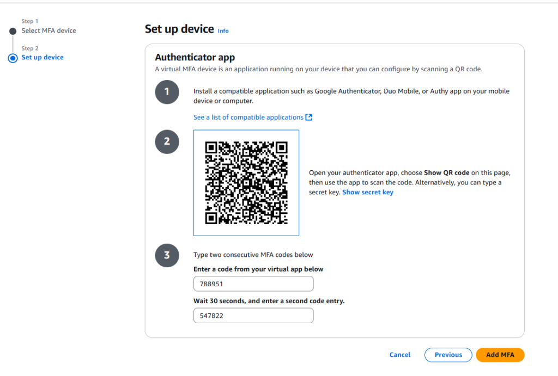Viewport: 558px width, 376px height.
Task: Click the Step 1 filled dot indicator
Action: 13,31
